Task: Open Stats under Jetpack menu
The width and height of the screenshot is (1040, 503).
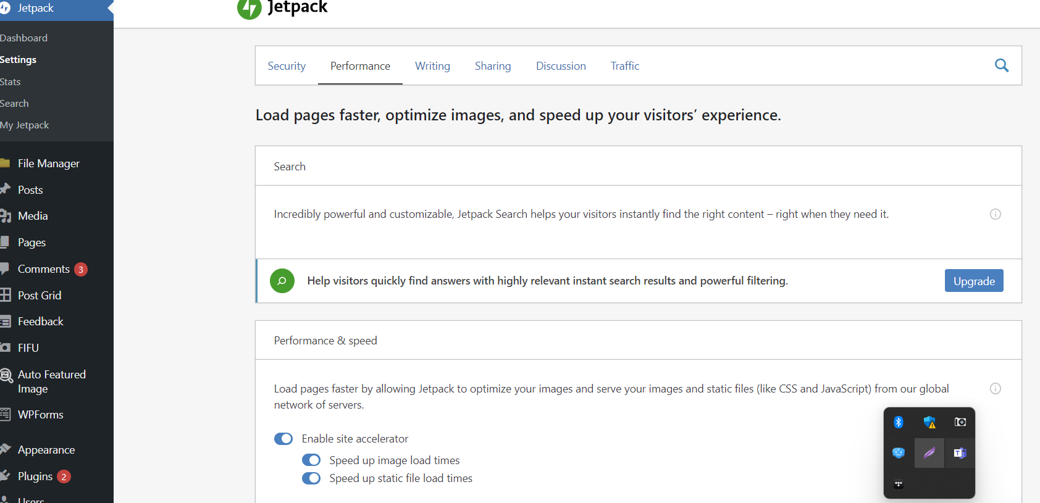Action: (x=10, y=81)
